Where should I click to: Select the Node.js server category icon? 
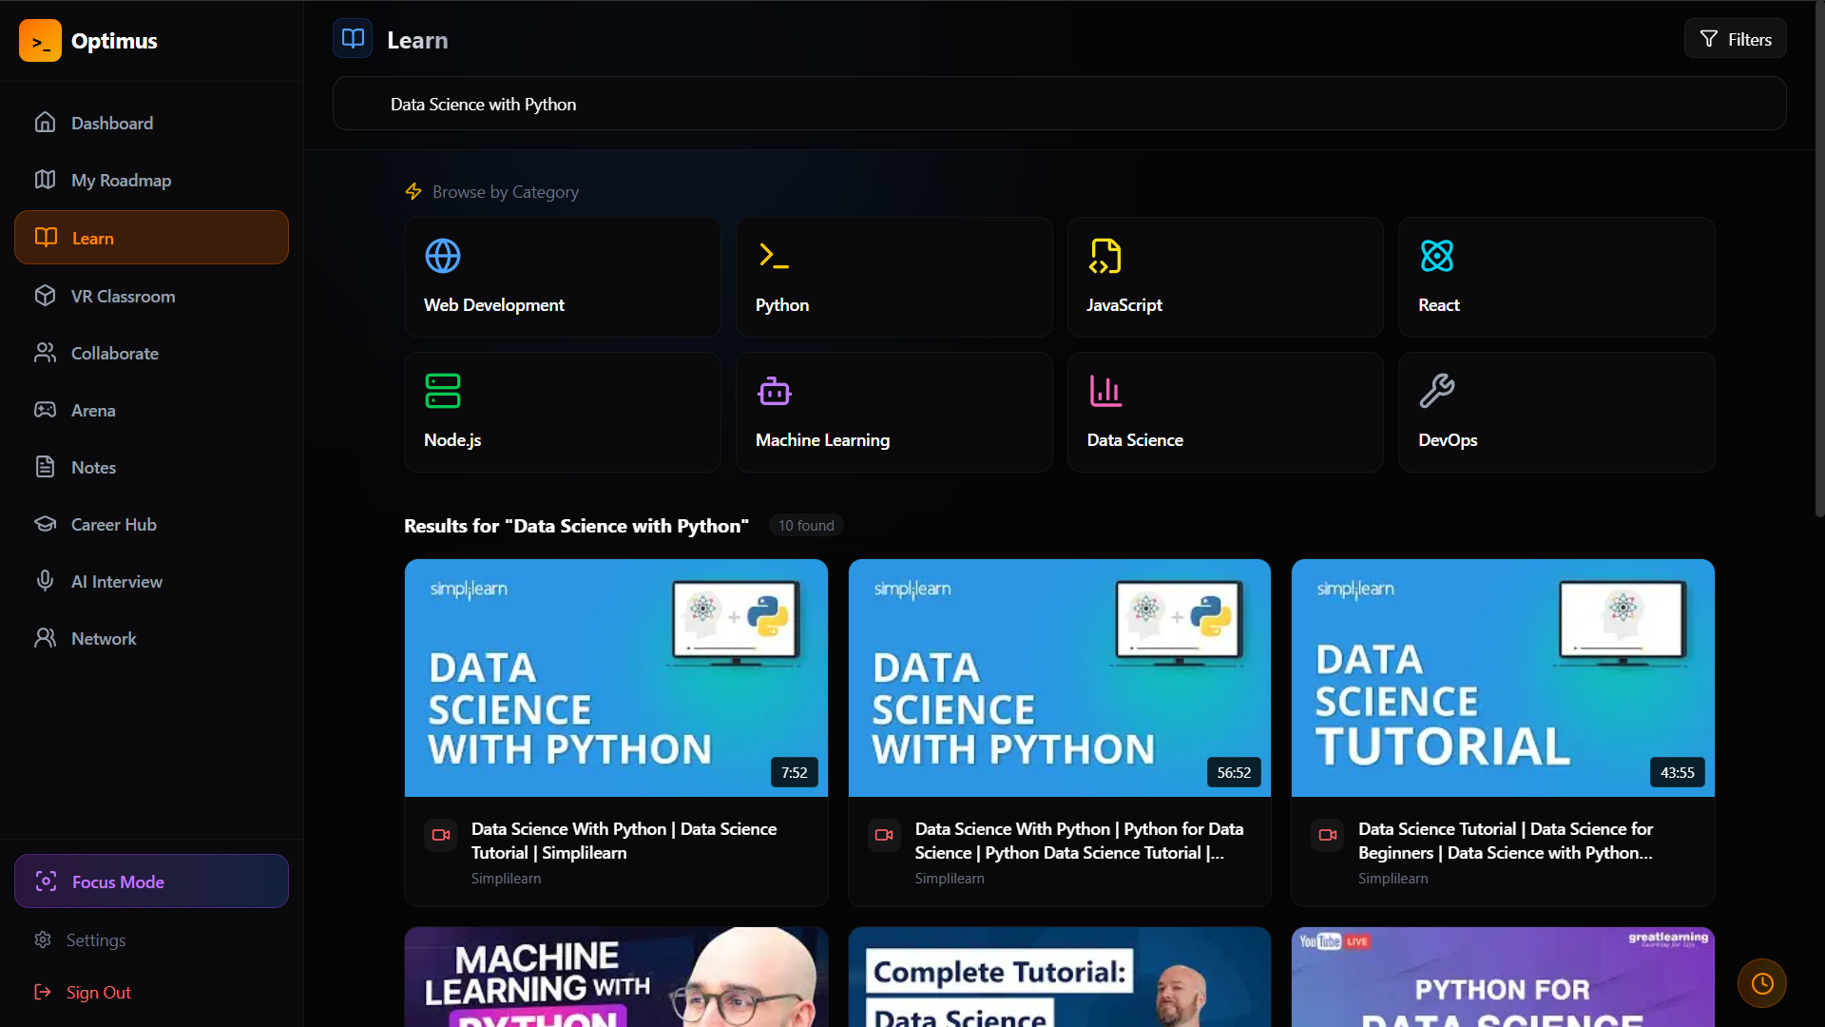click(x=443, y=391)
